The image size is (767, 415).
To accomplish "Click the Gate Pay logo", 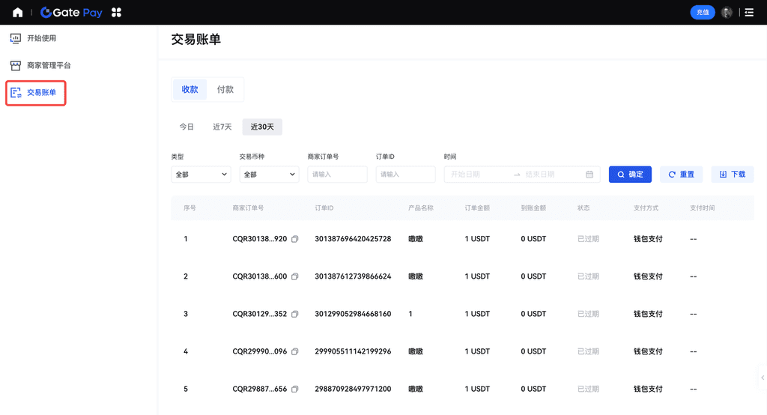I will (71, 13).
